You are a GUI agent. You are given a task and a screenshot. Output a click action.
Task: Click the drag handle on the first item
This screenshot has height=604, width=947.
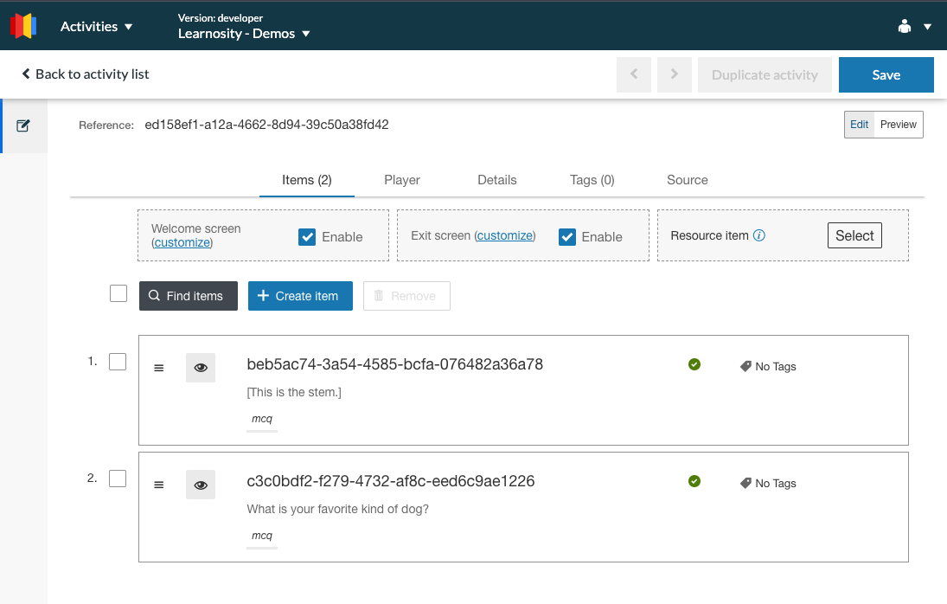coord(158,367)
